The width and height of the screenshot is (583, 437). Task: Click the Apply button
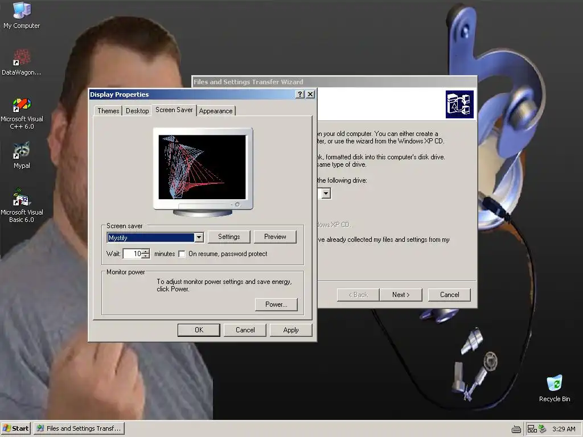click(291, 330)
